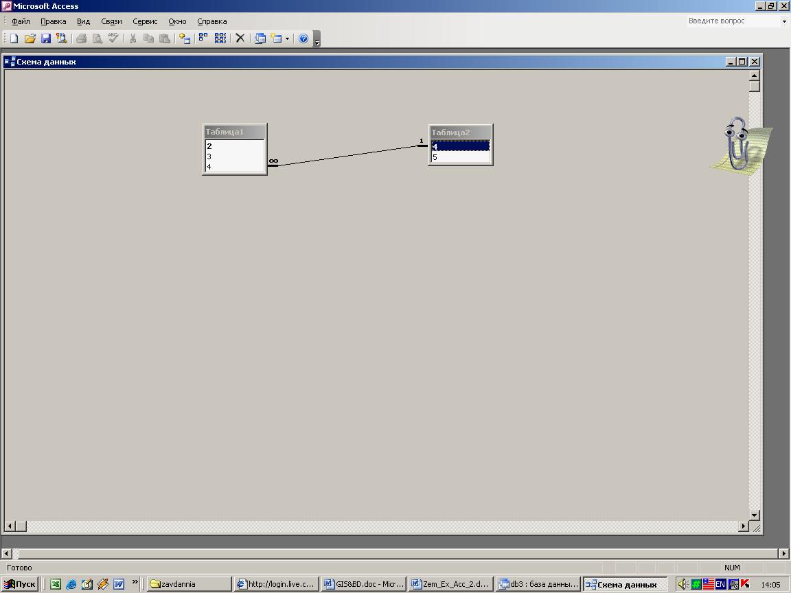The width and height of the screenshot is (791, 593).
Task: Click the ABC spelling check icon
Action: point(113,38)
